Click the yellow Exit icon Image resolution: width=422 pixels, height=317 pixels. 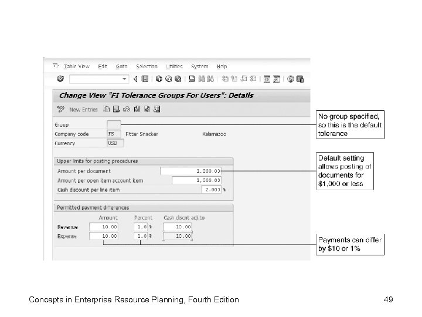tap(168, 79)
